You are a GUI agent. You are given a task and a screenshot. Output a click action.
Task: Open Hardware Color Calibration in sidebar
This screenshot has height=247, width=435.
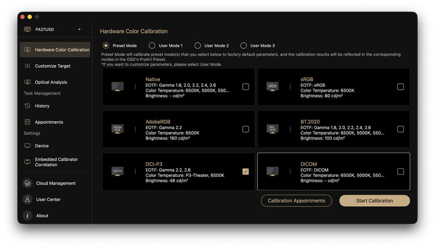pyautogui.click(x=55, y=49)
